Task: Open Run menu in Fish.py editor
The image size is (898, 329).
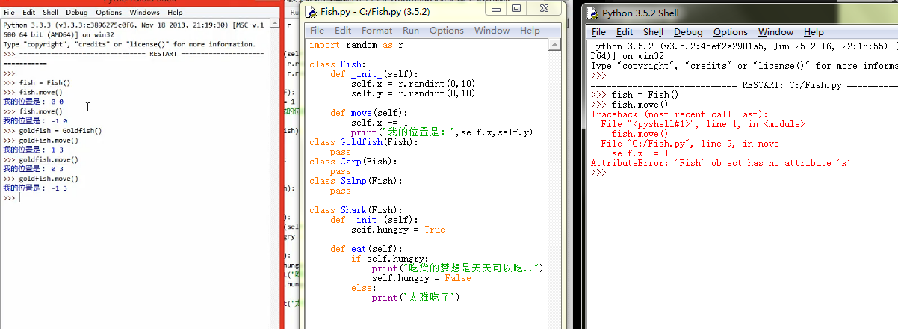Action: 410,31
